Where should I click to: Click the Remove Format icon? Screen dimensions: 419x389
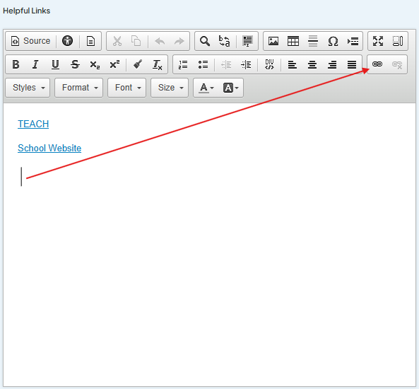coord(158,64)
